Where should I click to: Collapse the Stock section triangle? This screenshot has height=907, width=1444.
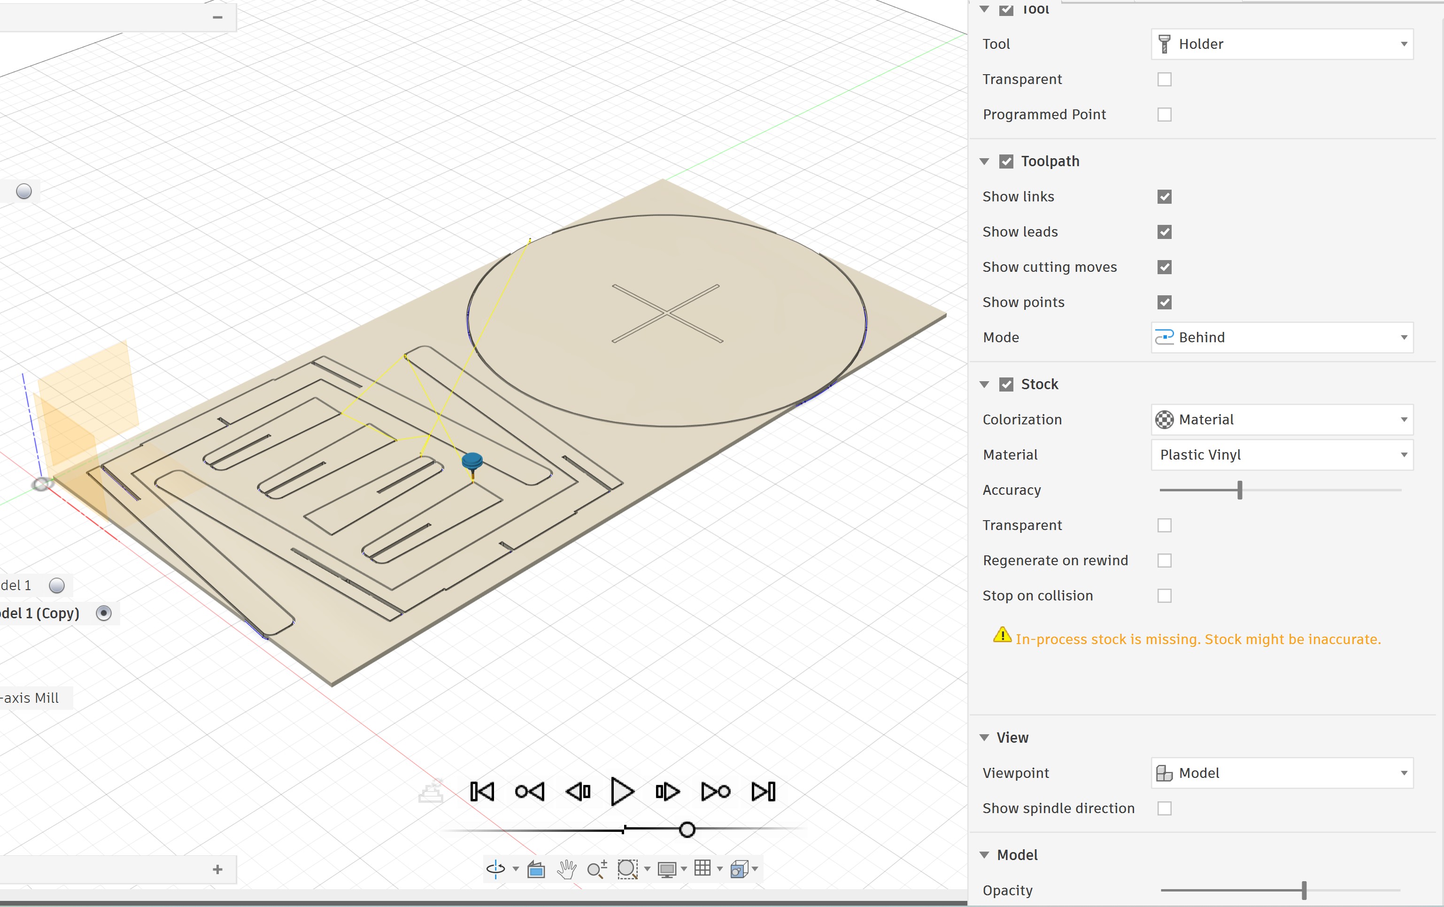tap(984, 384)
